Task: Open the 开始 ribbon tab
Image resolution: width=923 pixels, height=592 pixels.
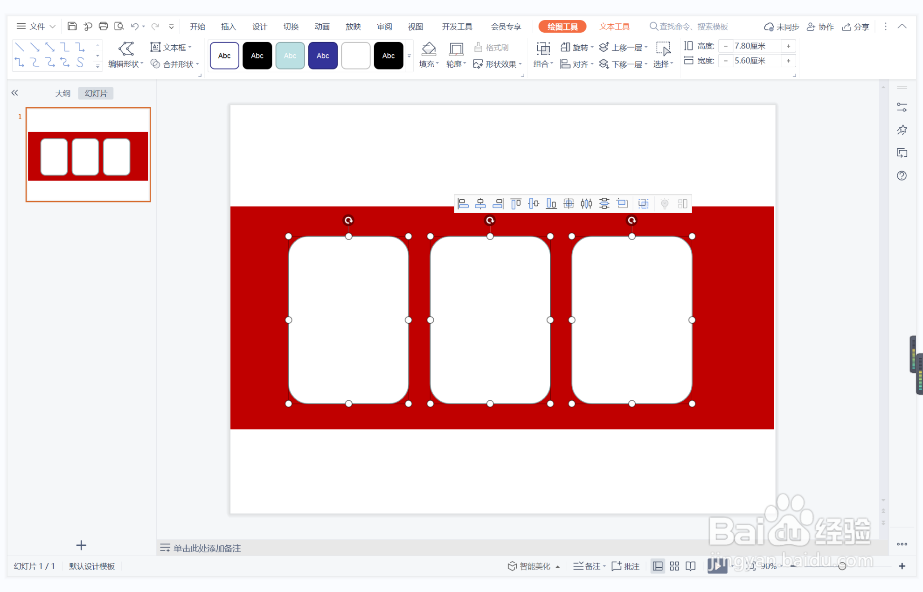Action: [197, 27]
